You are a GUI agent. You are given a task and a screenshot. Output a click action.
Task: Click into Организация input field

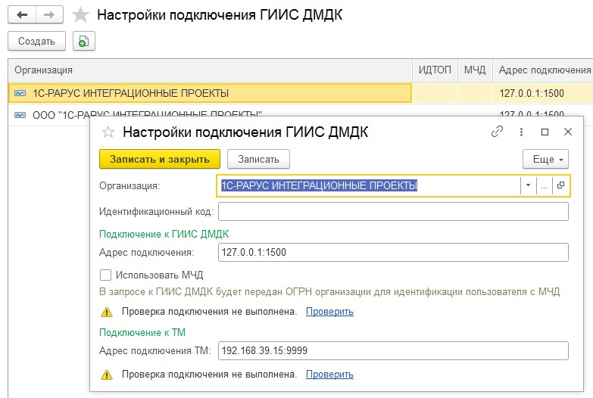369,185
